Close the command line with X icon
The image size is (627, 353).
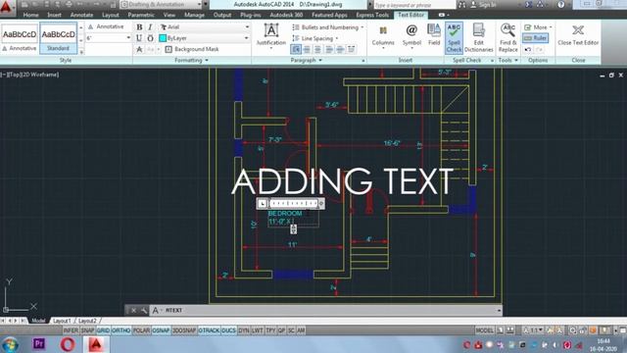[133, 310]
